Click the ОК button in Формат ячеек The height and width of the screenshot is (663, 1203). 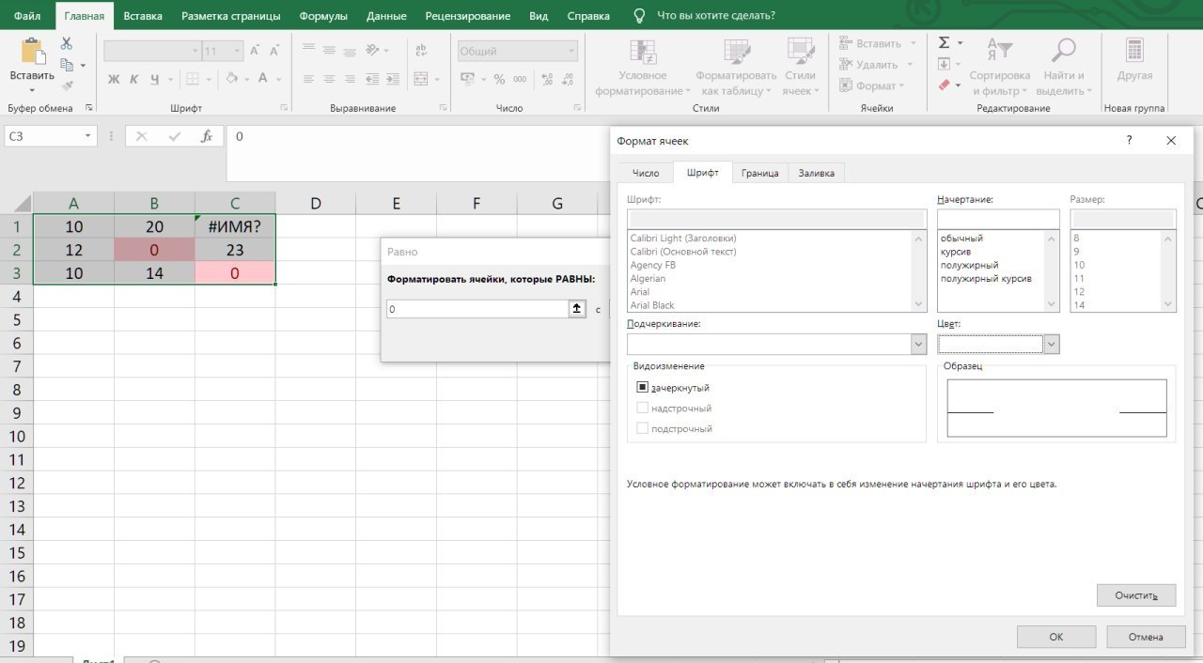pyautogui.click(x=1055, y=637)
